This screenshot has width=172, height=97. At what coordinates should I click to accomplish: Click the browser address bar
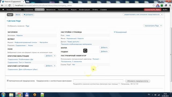(x=82, y=5)
